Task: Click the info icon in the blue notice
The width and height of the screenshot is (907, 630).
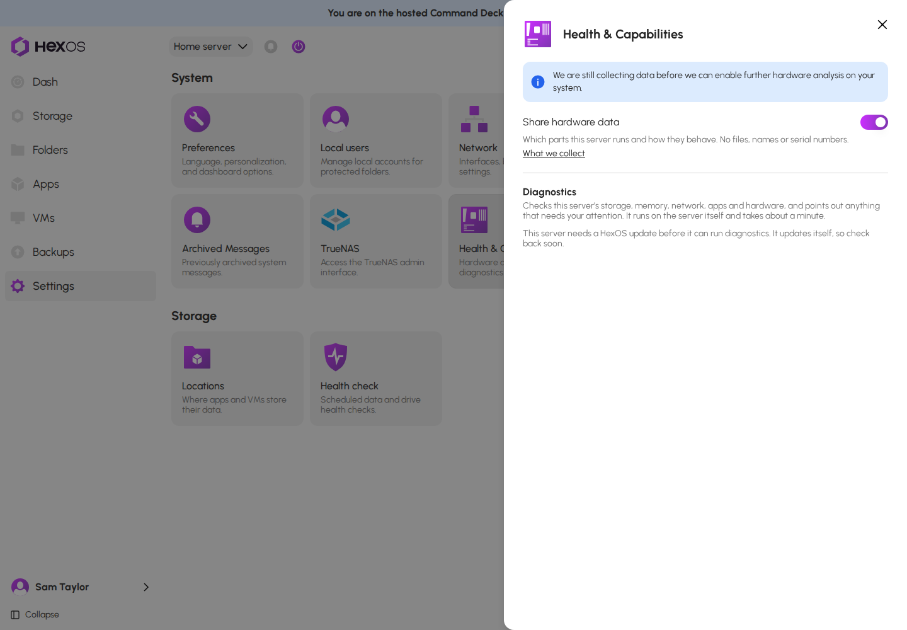Action: click(538, 82)
